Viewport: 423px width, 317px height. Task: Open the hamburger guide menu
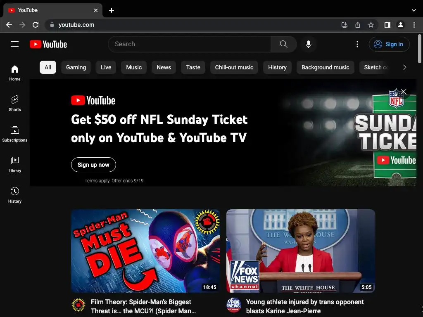15,44
